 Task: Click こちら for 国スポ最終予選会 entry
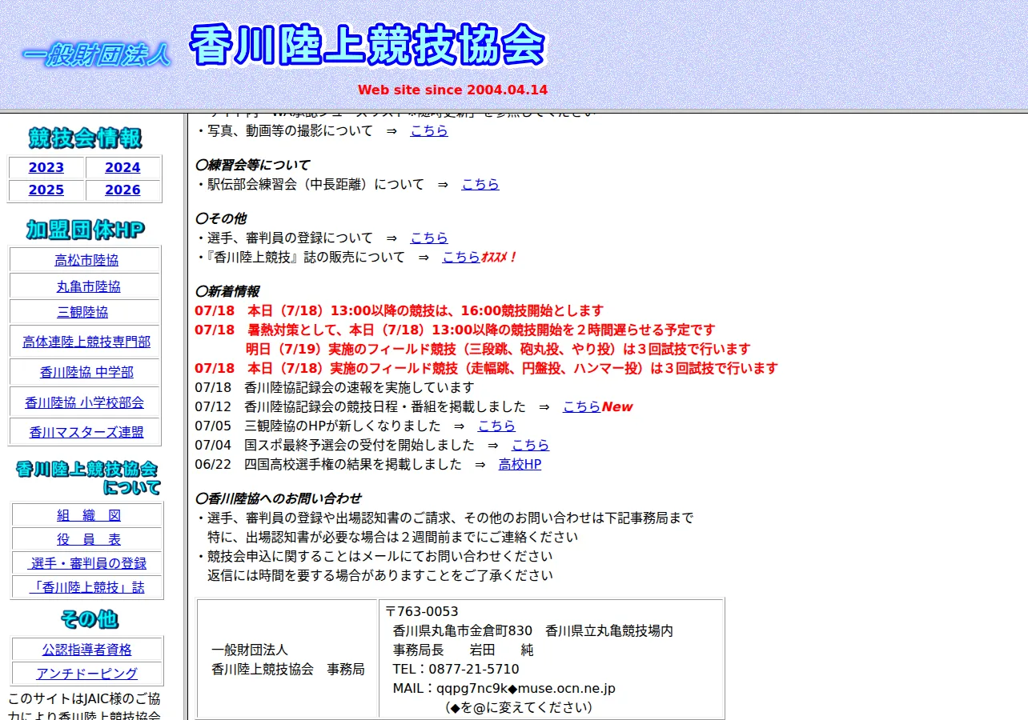click(531, 445)
